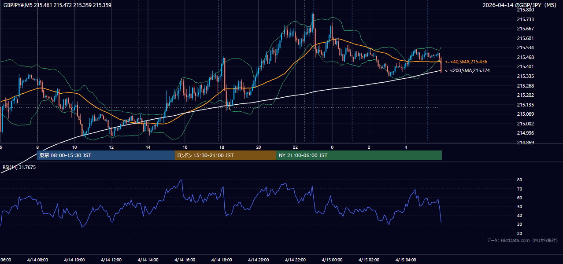The image size is (563, 264).
Task: Click the 4/15 00:00 date label
Action: [332, 260]
